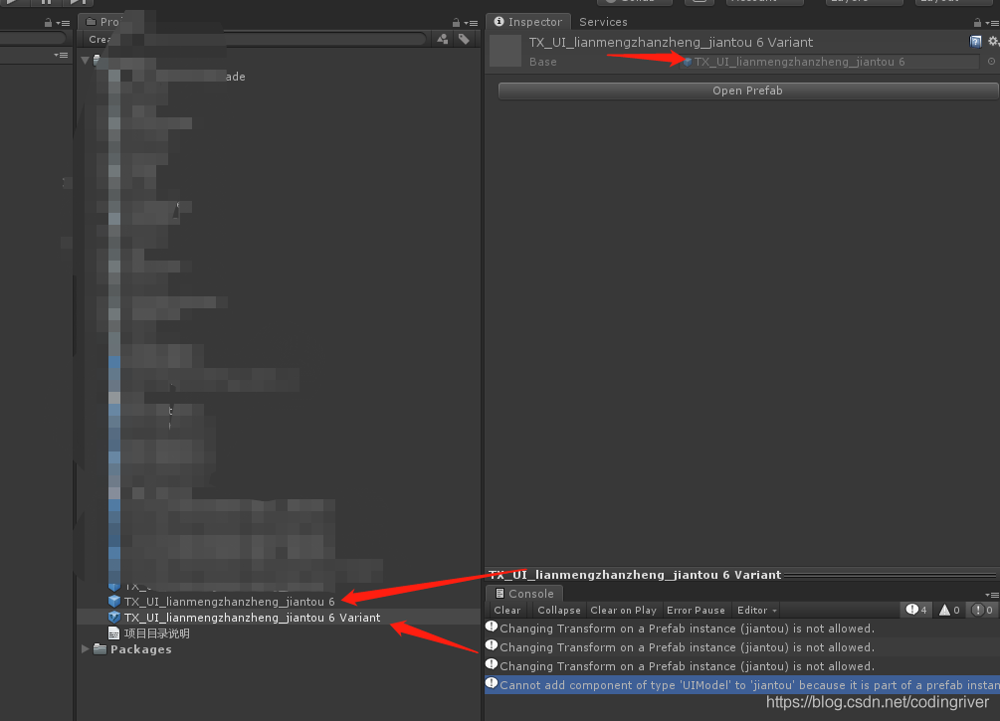1000x721 pixels.
Task: Open the Create dropdown in Project panel
Action: click(100, 40)
